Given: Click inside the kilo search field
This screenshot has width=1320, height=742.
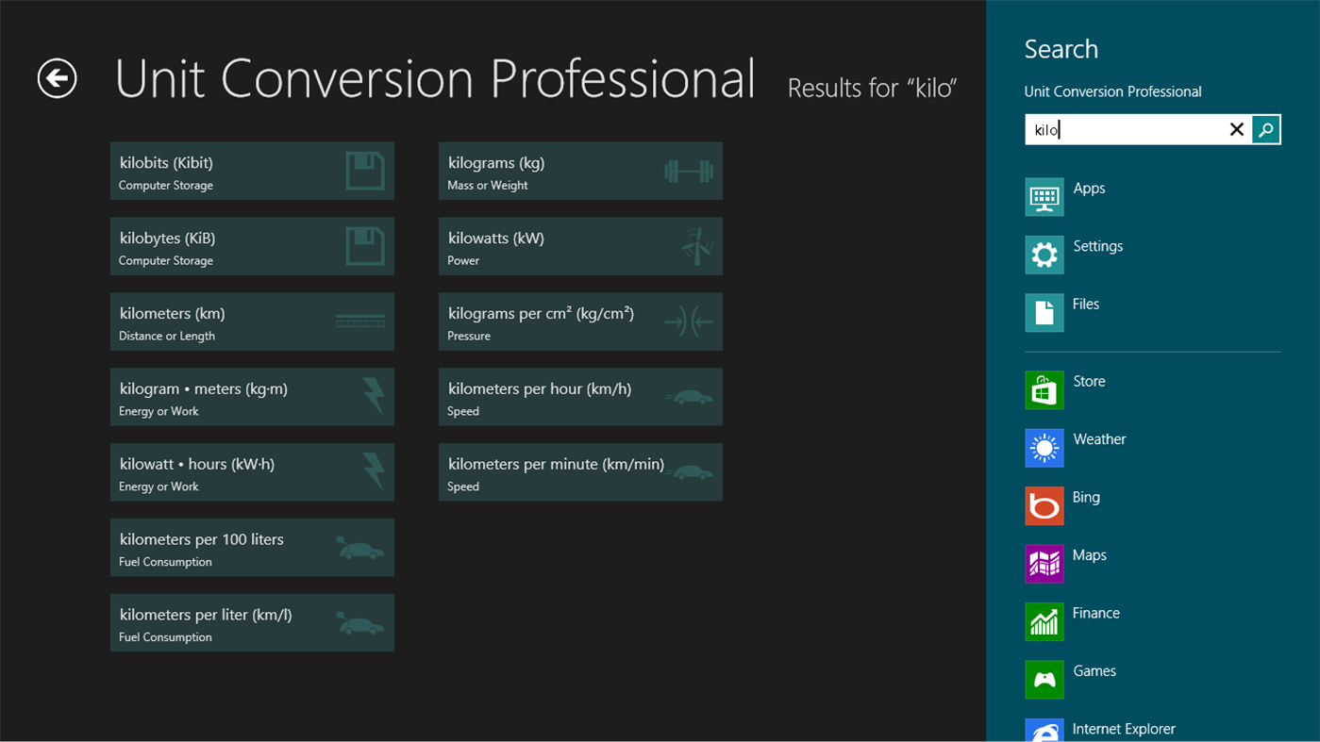Looking at the screenshot, I should pyautogui.click(x=1123, y=129).
